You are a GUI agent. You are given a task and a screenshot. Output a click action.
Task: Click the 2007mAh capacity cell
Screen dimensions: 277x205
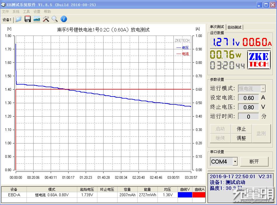coord(127,195)
